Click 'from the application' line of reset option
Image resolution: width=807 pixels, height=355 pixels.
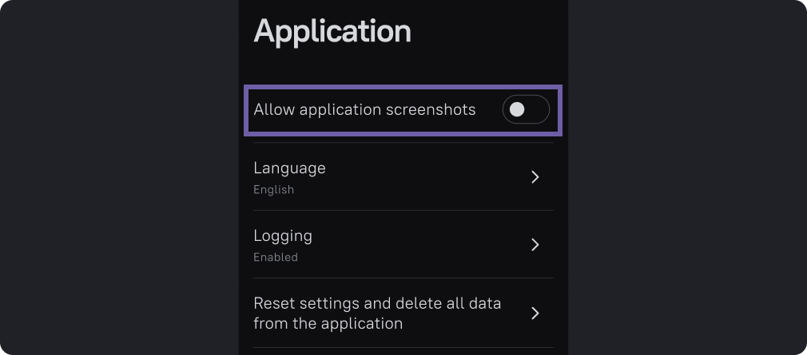(328, 324)
